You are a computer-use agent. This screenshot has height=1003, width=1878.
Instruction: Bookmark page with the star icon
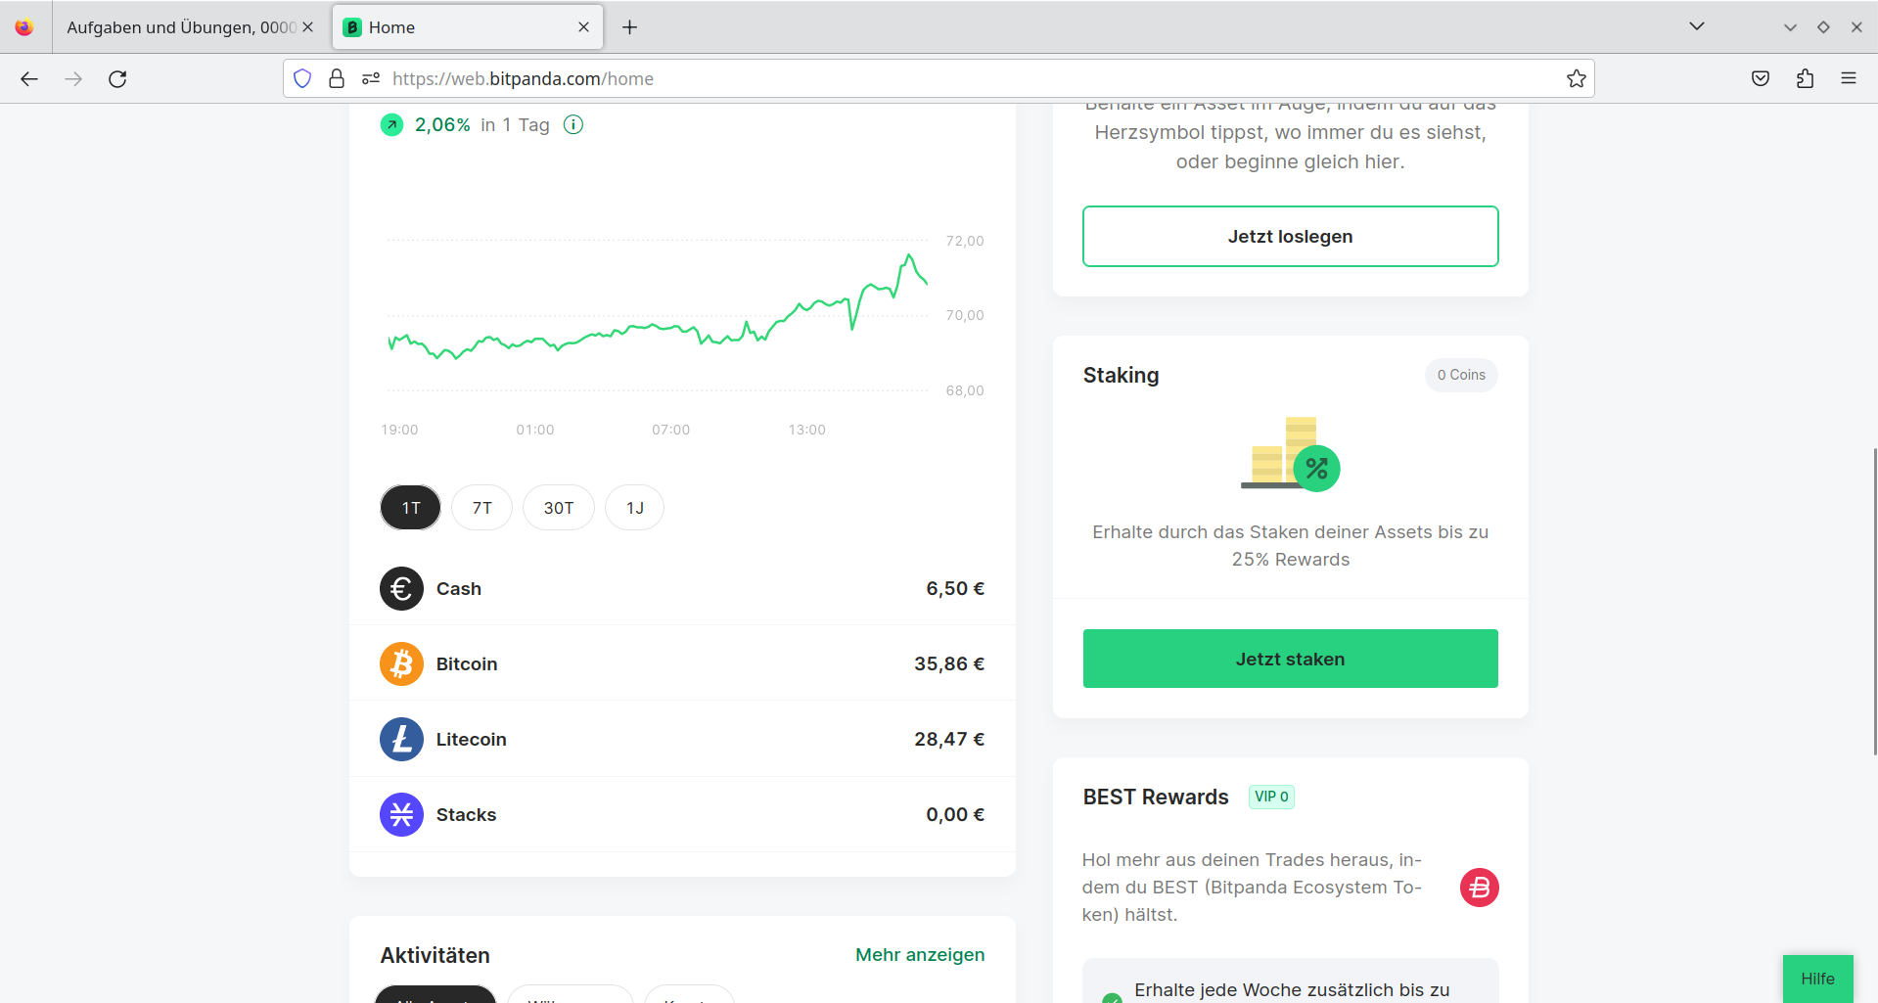point(1576,79)
